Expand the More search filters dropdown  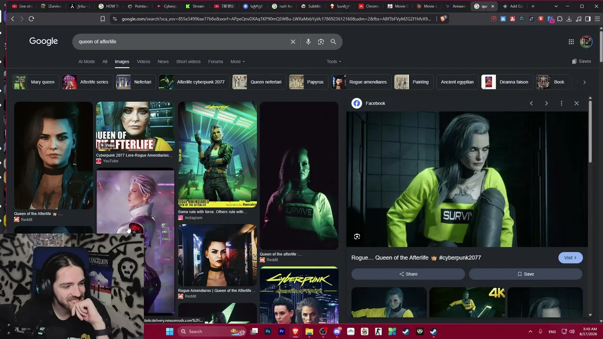[x=237, y=62]
